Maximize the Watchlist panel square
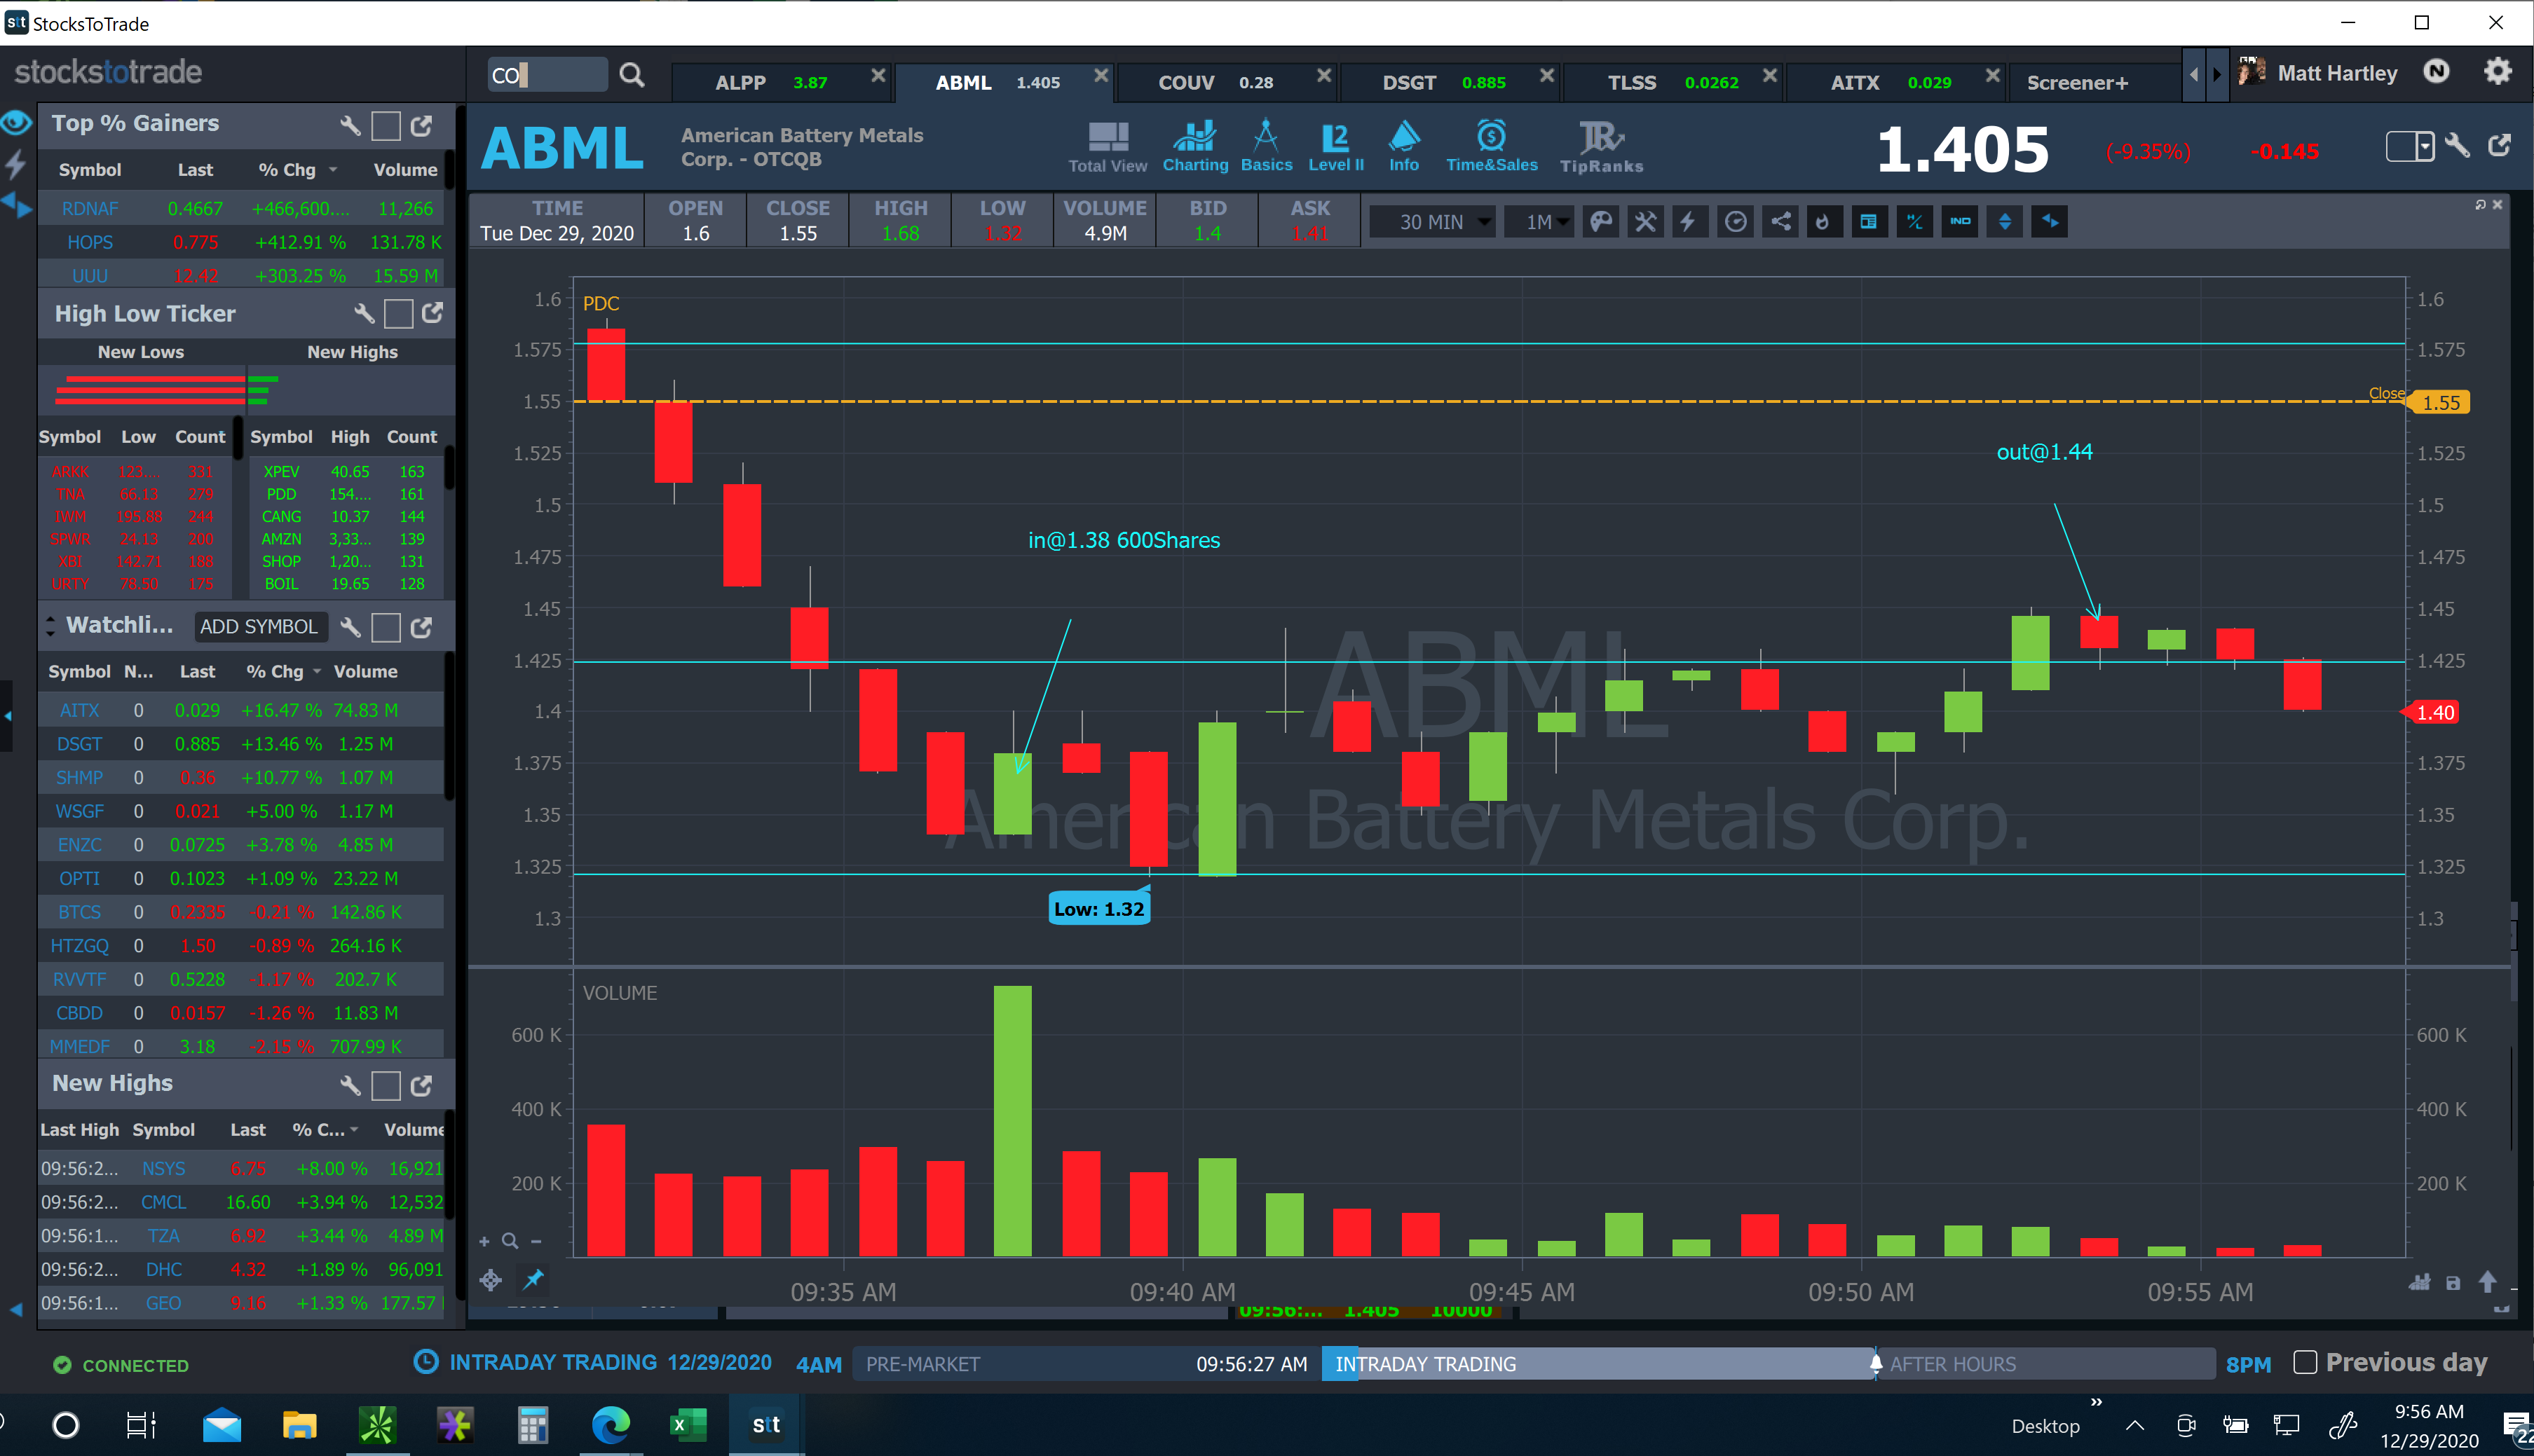The width and height of the screenshot is (2534, 1456). (386, 628)
